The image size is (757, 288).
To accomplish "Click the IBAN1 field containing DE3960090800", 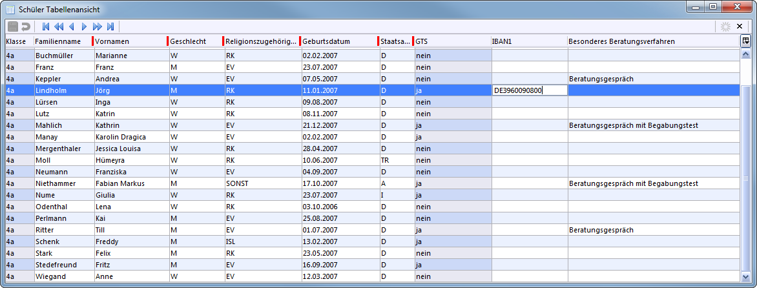I will pos(530,90).
